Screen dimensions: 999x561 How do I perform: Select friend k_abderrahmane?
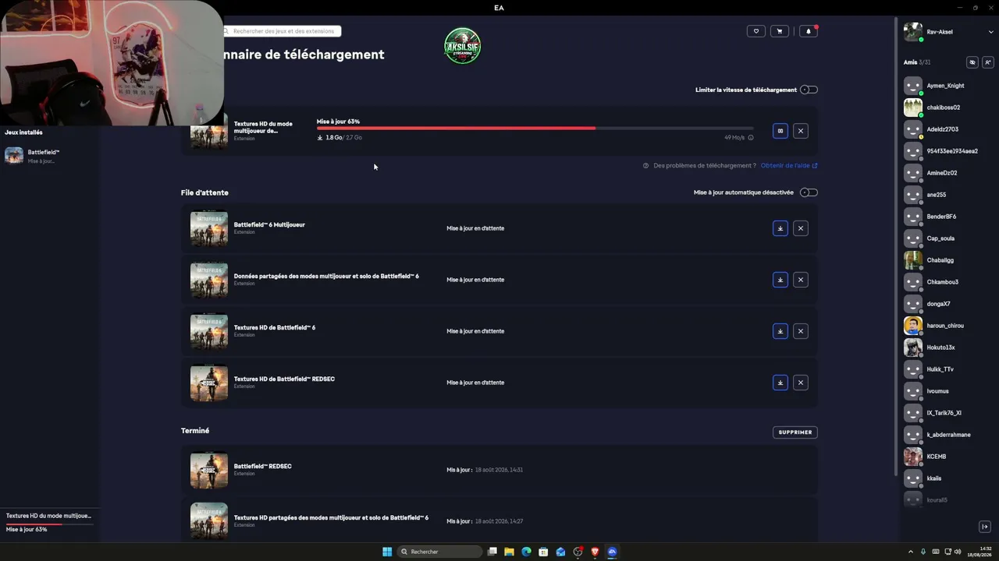[948, 435]
